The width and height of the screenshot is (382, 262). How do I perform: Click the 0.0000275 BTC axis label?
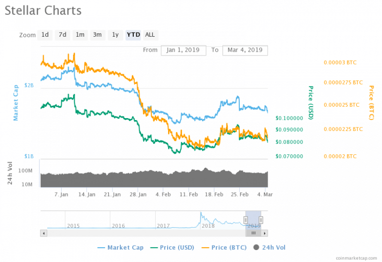point(343,83)
